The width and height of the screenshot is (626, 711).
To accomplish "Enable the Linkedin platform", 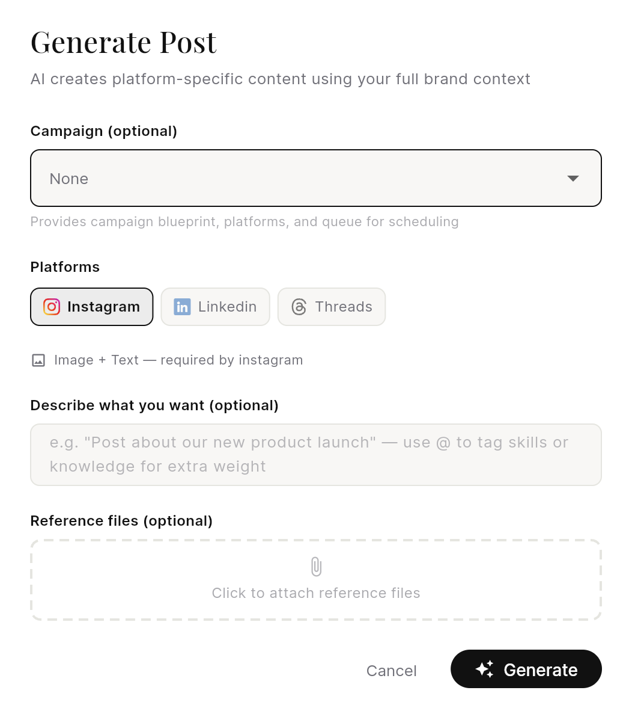I will 215,307.
